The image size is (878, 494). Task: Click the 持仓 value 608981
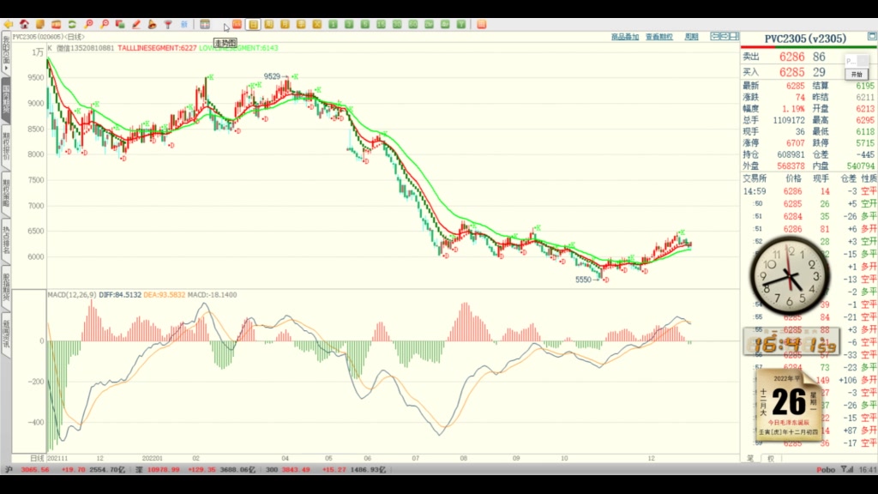point(791,154)
